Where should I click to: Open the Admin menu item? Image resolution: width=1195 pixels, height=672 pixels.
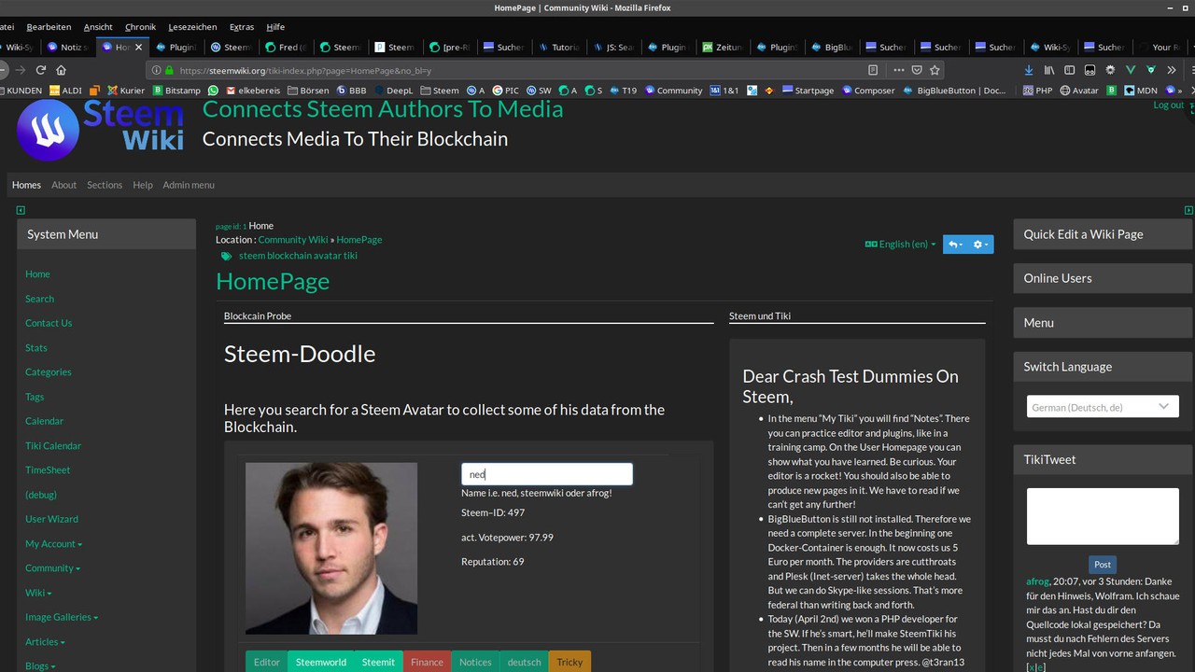tap(189, 185)
